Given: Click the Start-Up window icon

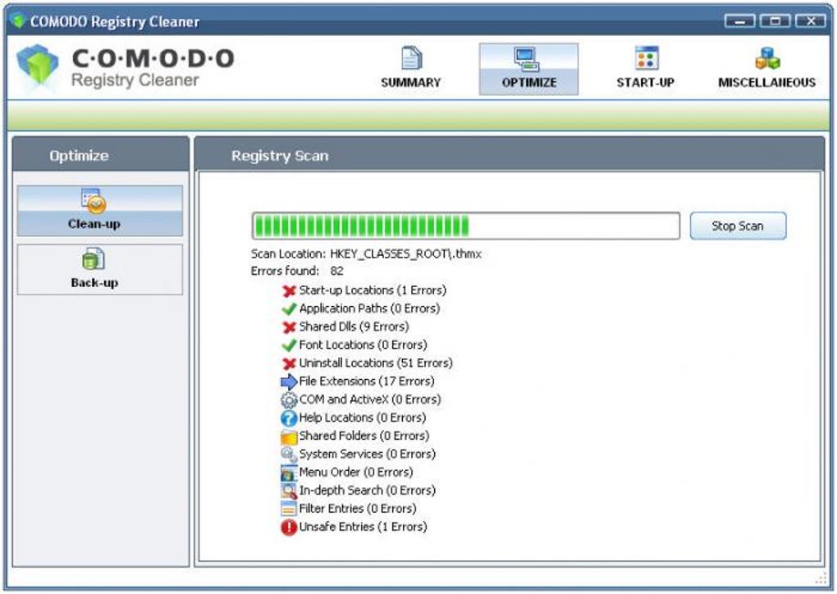Looking at the screenshot, I should pos(647,58).
